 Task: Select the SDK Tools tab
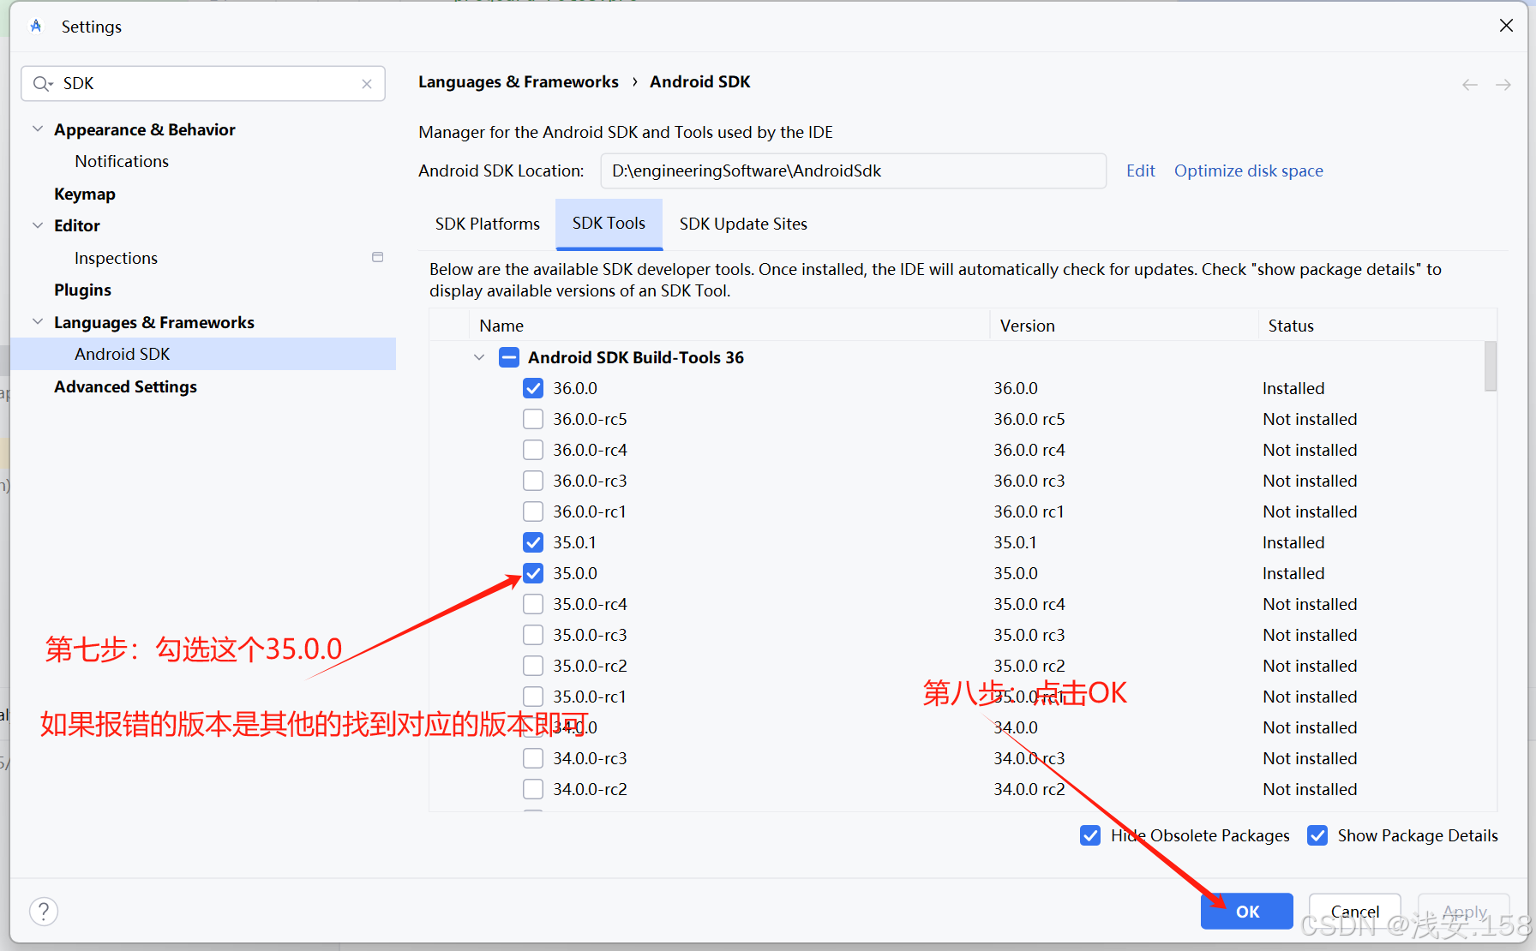click(x=609, y=224)
